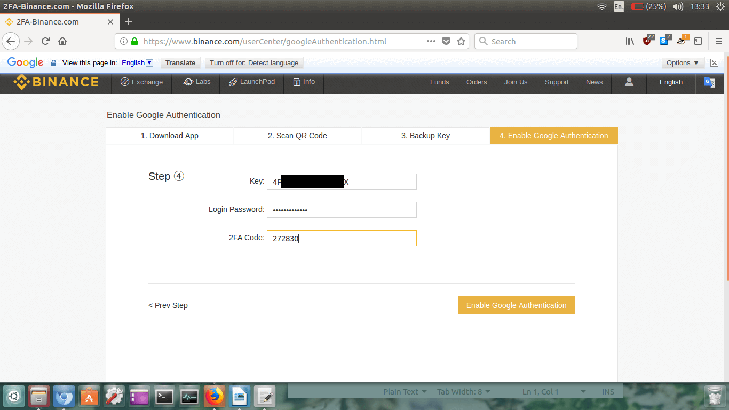729x410 pixels.
Task: Open the page actions three-dot menu
Action: tap(431, 41)
